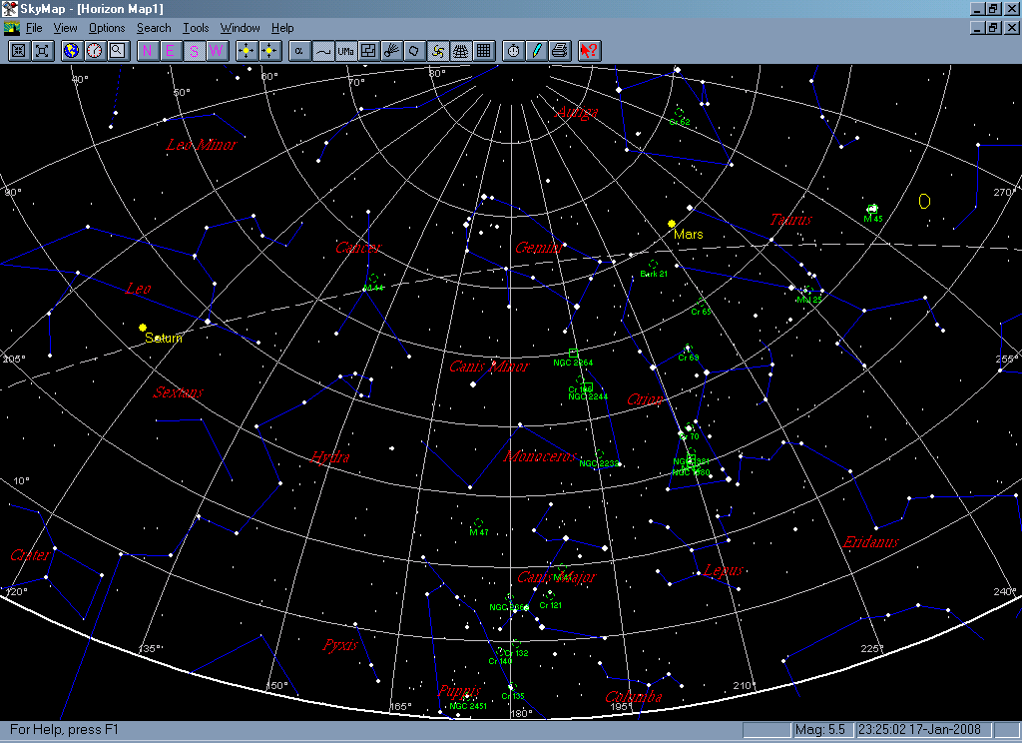Toggle star Greek letter alpha labels
The height and width of the screenshot is (743, 1022).
pos(299,51)
